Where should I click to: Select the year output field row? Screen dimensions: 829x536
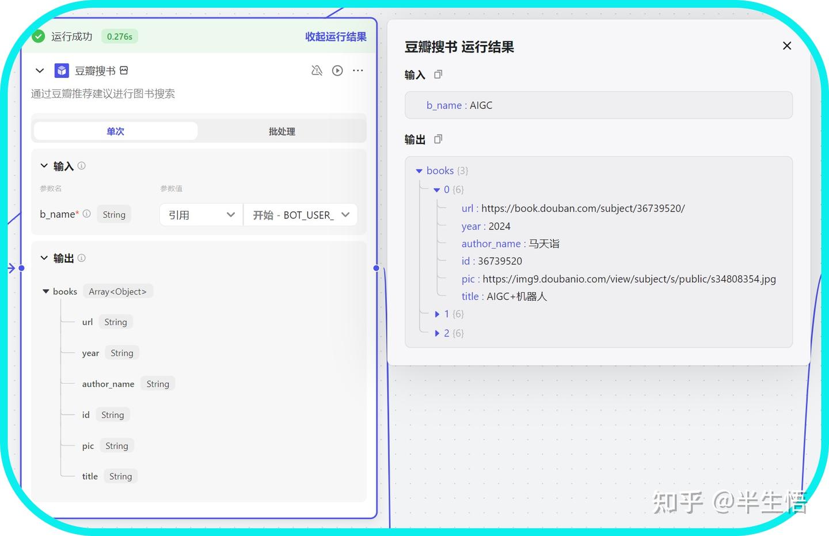point(111,353)
